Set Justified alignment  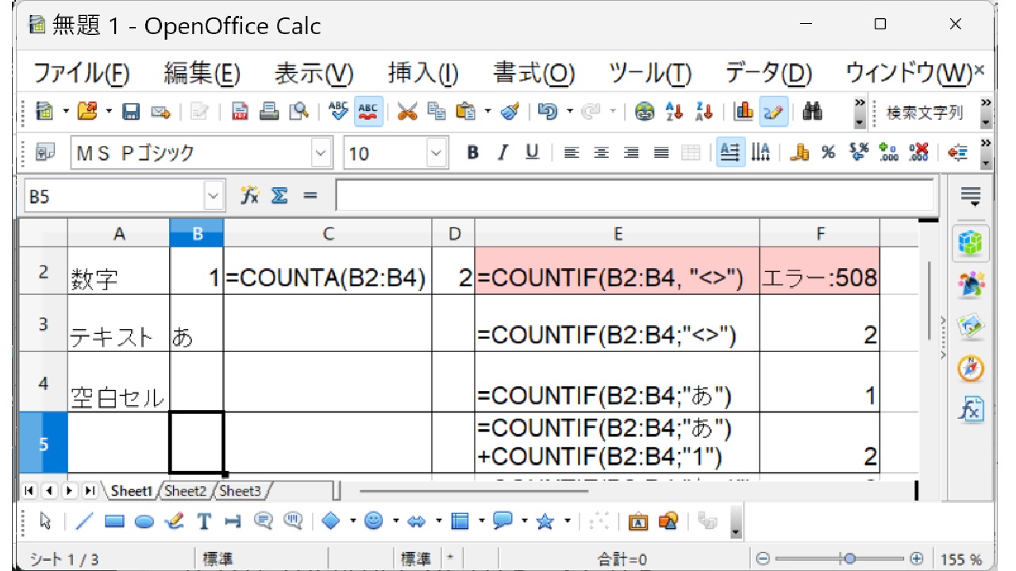(660, 152)
